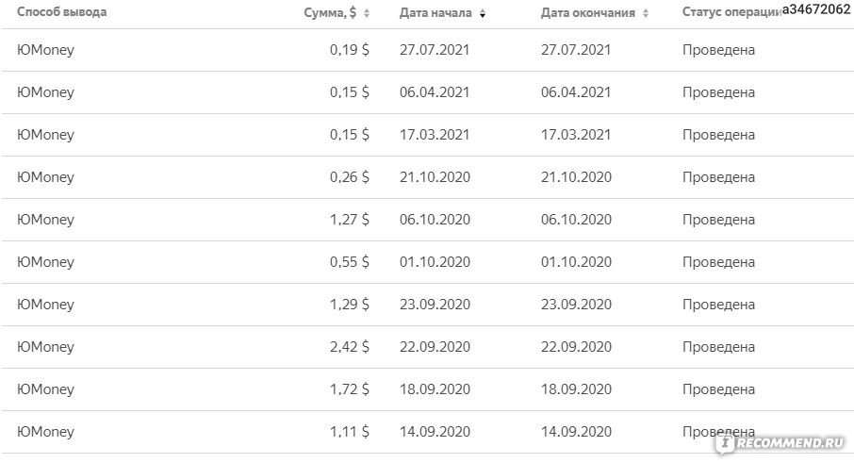Click the 1,27 $ amount cell

[x=349, y=220]
